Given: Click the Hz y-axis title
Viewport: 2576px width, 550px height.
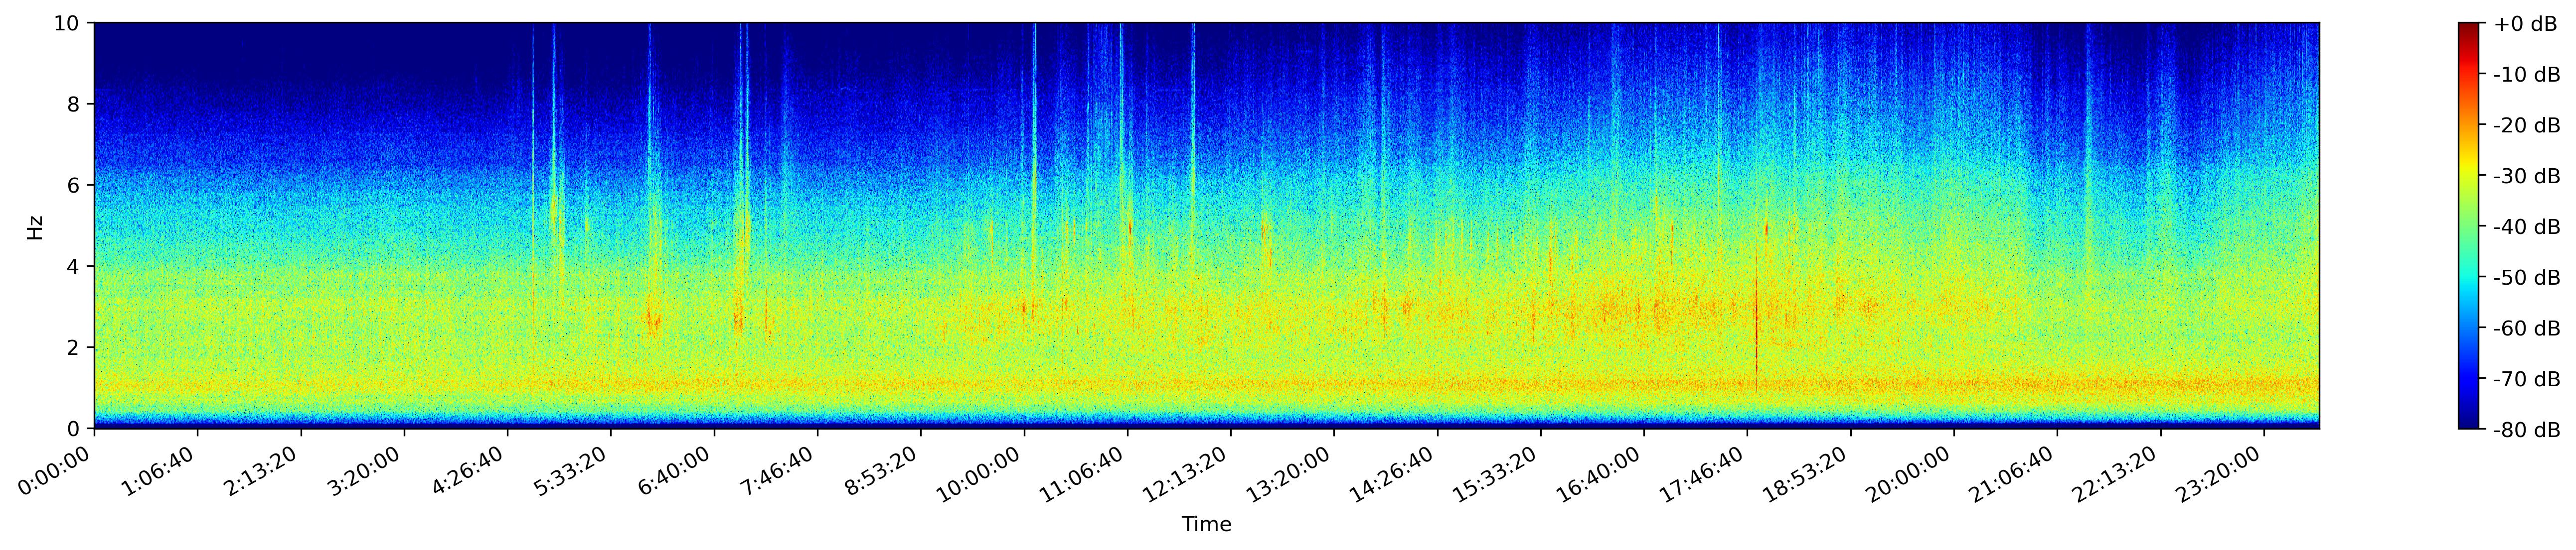Looking at the screenshot, I should click(x=35, y=226).
